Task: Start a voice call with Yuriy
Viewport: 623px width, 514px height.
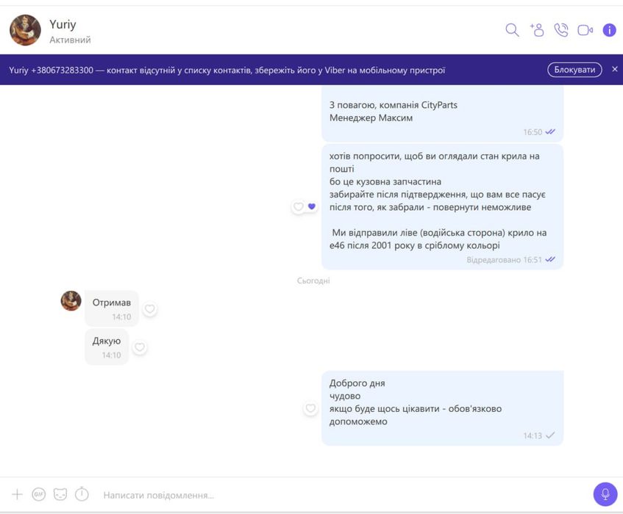Action: tap(561, 30)
